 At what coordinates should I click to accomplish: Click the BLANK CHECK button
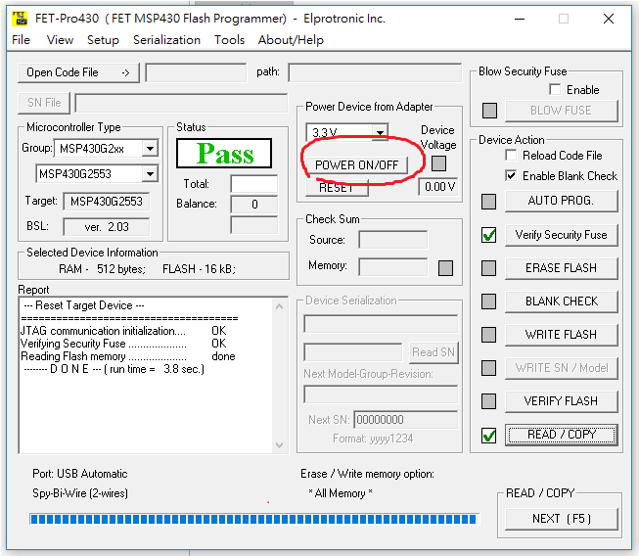pos(561,301)
